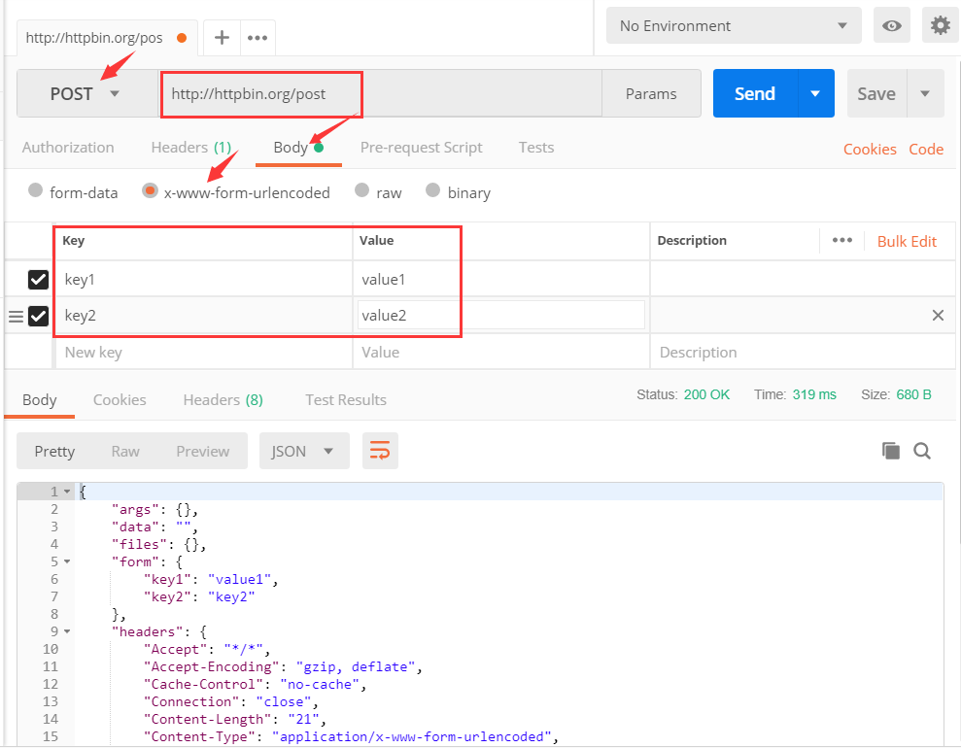Open the settings gear icon

(940, 26)
